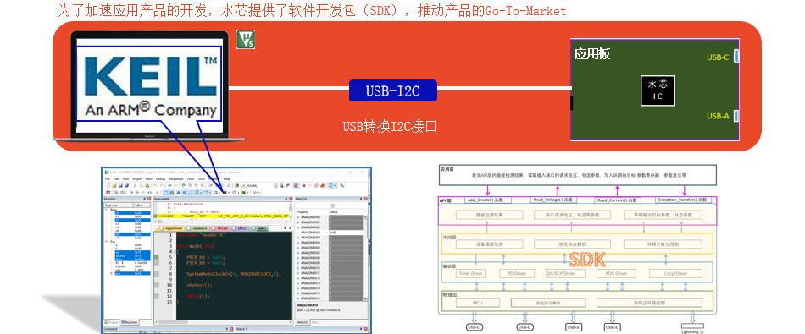The width and height of the screenshot is (805, 334).
Task: Click the Run icon in debug toolbar
Action: click(x=117, y=193)
